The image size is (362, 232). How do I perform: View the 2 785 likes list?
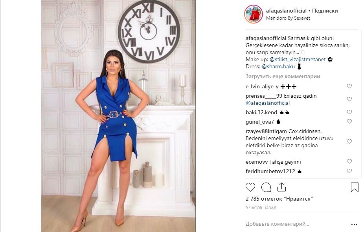pos(279,199)
